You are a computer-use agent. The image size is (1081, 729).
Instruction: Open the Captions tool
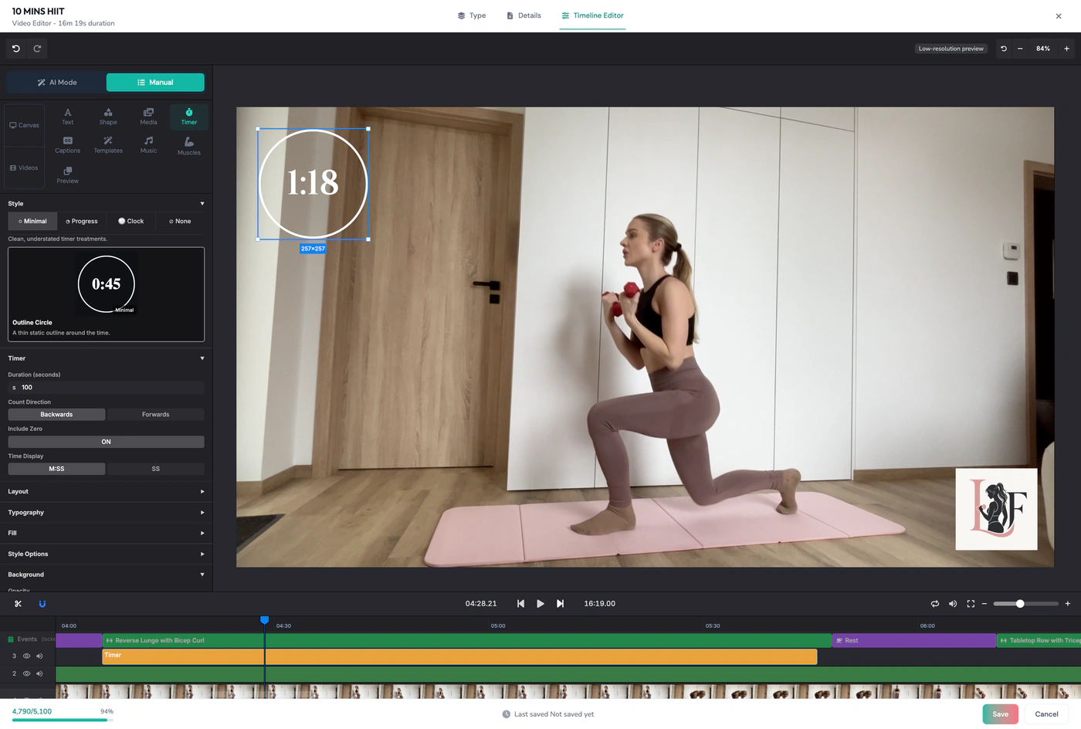pyautogui.click(x=68, y=145)
